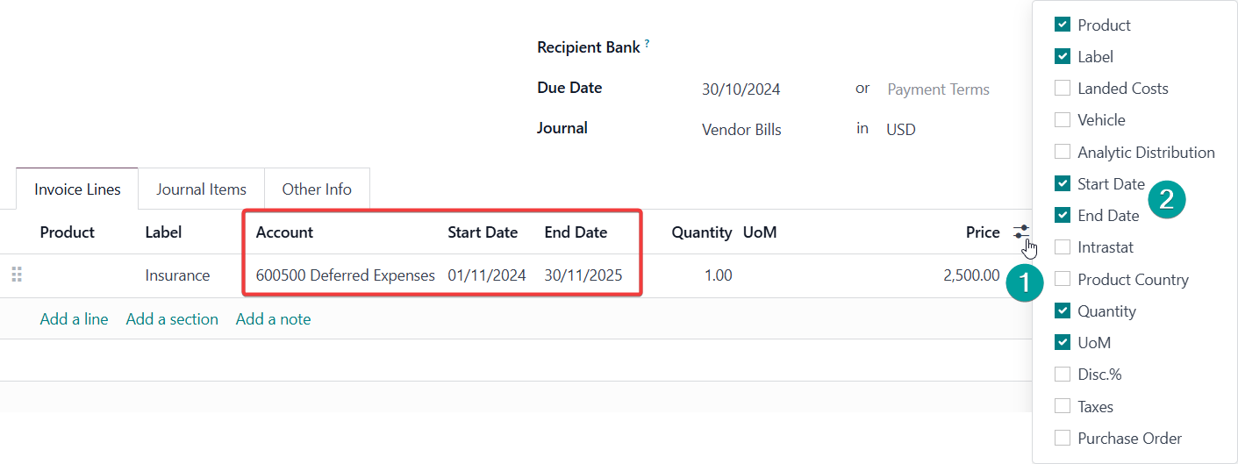Tick the Taxes column checkbox

pyautogui.click(x=1063, y=406)
